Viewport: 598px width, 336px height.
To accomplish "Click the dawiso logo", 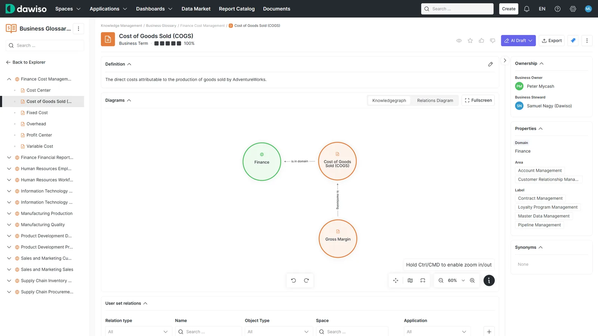I will (x=26, y=9).
